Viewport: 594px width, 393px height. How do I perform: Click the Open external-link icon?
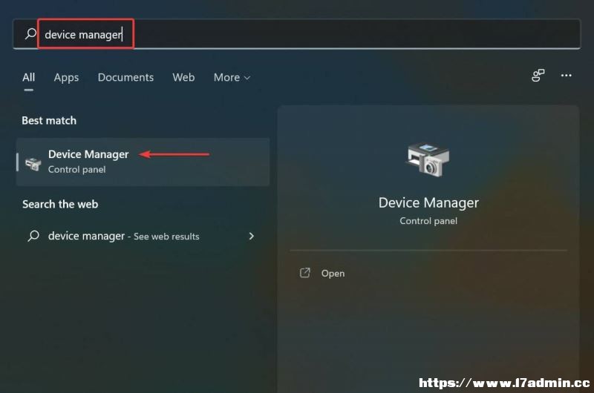305,273
